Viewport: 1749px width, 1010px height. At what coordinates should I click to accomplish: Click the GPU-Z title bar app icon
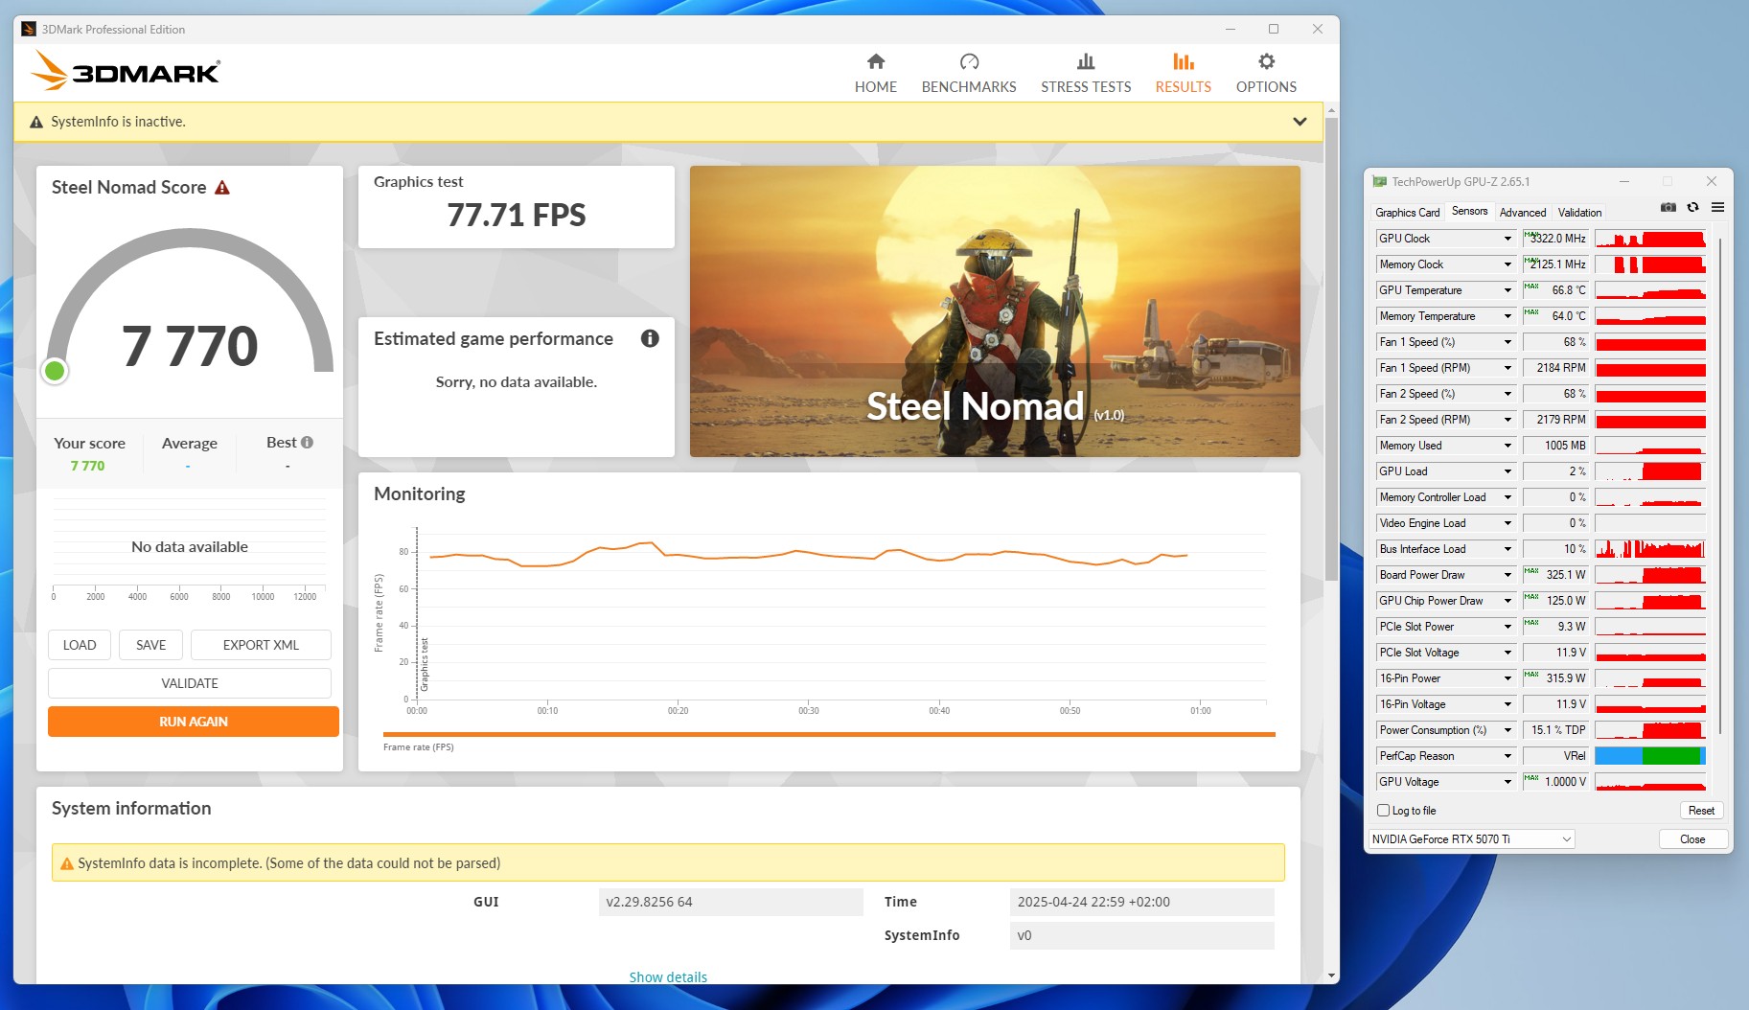[x=1379, y=181]
